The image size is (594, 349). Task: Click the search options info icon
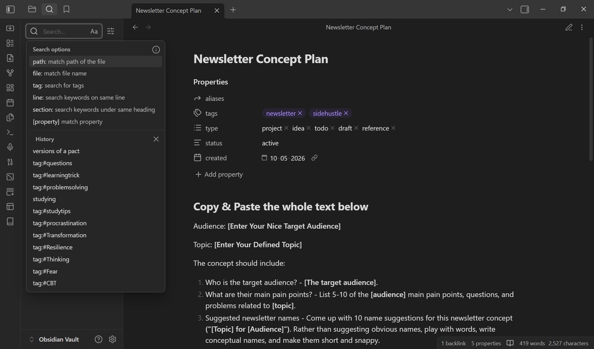156,50
